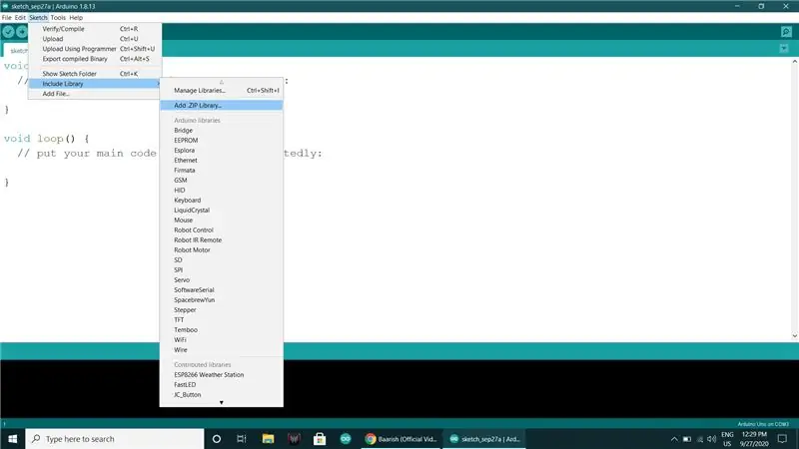Click the Arduino icon in the taskbar
The height and width of the screenshot is (449, 799).
pyautogui.click(x=346, y=439)
